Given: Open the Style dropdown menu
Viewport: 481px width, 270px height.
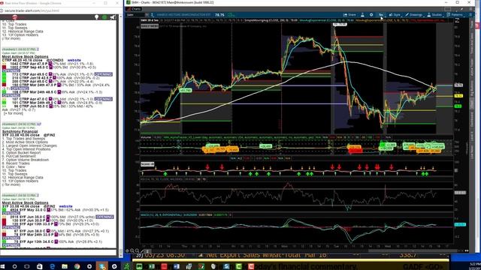Looking at the screenshot, I should click(x=395, y=15).
